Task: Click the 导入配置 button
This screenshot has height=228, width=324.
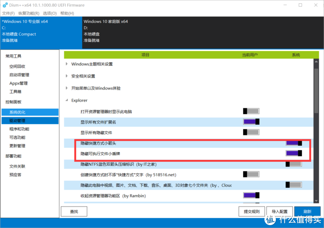Action: pos(280,211)
